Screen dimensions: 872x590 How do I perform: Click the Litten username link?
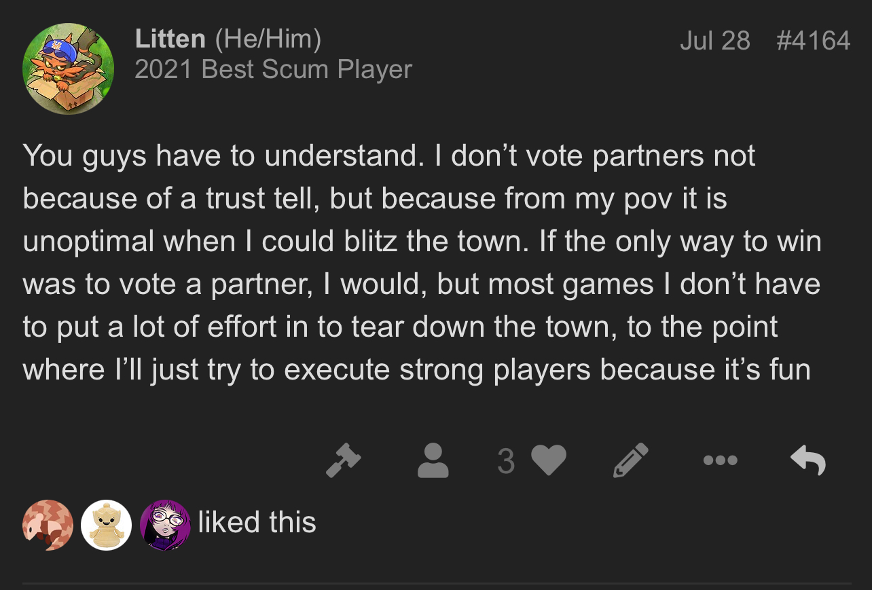click(170, 39)
